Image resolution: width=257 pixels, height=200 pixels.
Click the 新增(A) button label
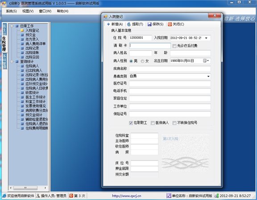click(117, 24)
